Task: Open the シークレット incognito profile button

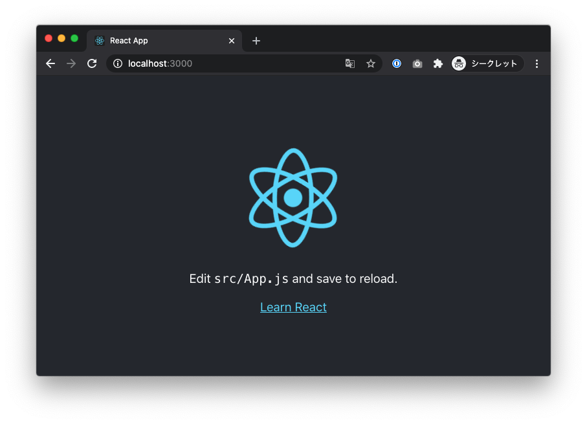Action: click(487, 63)
